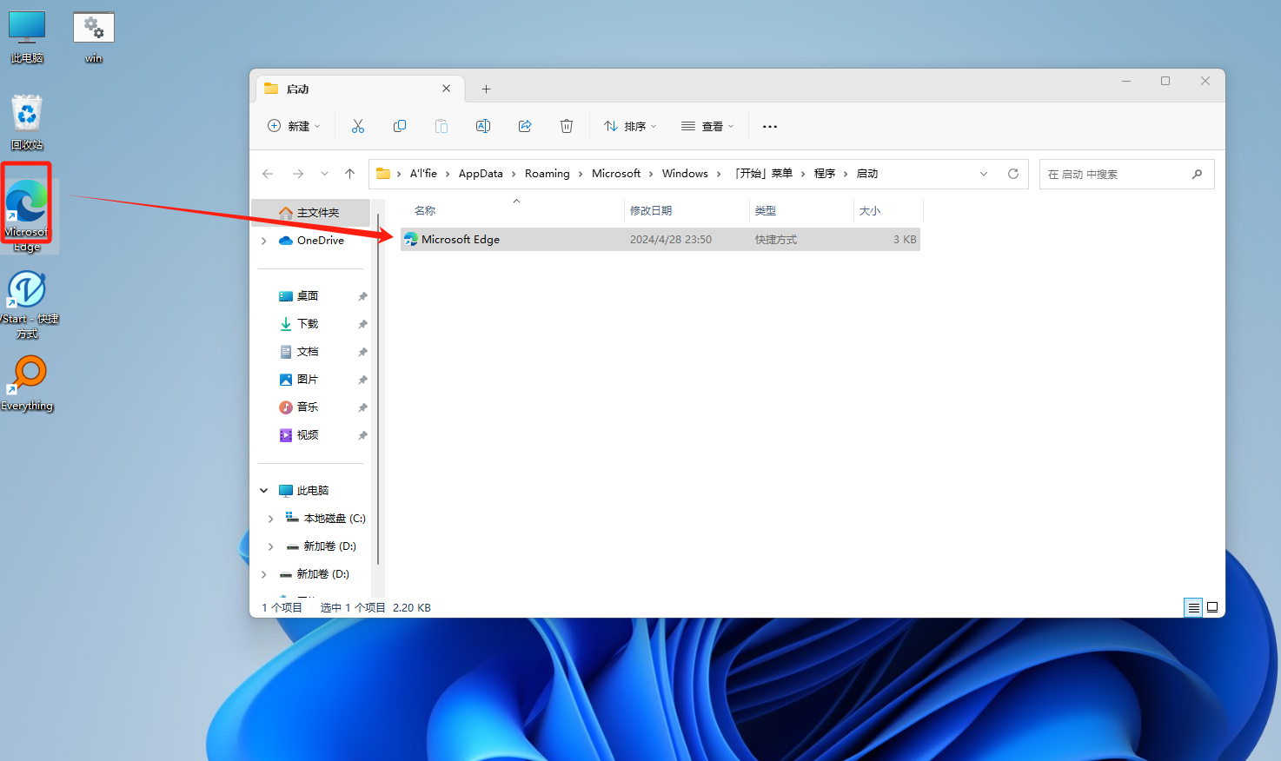This screenshot has width=1281, height=761.
Task: Expand the 本地磁盘 (C:) node
Action: pyautogui.click(x=271, y=519)
